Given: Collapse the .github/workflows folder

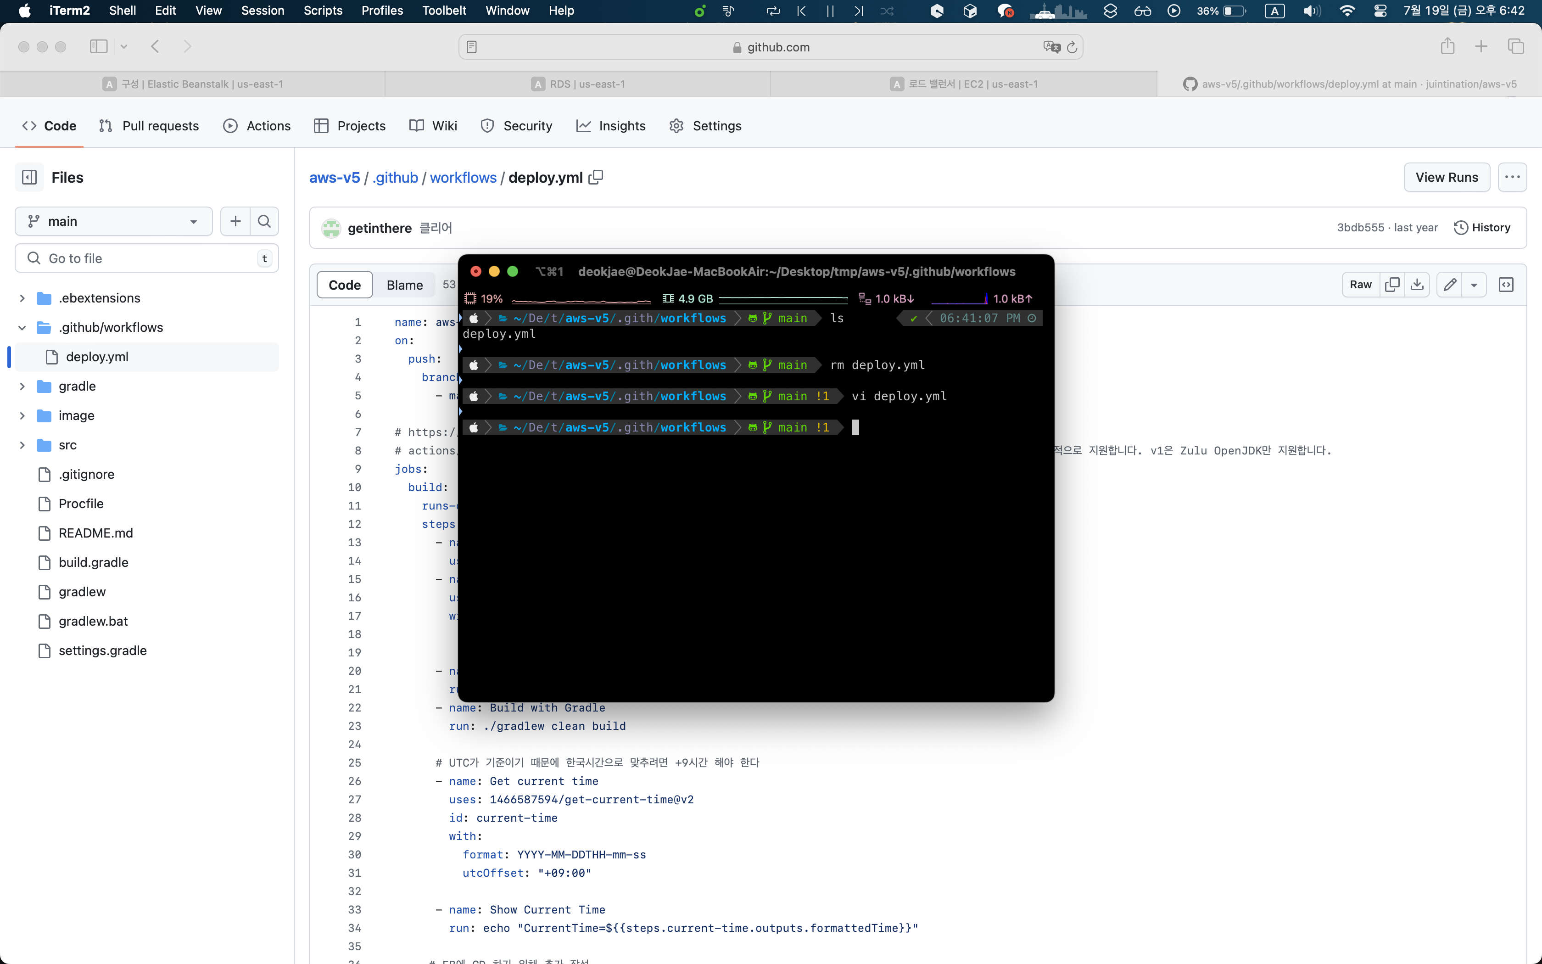Looking at the screenshot, I should click(22, 327).
